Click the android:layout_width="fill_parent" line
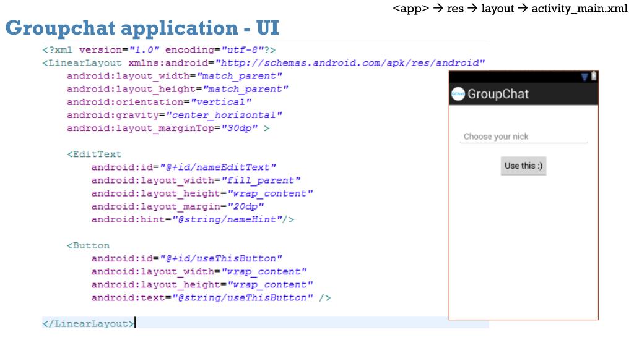Viewport: 634px width, 356px height. click(x=196, y=180)
